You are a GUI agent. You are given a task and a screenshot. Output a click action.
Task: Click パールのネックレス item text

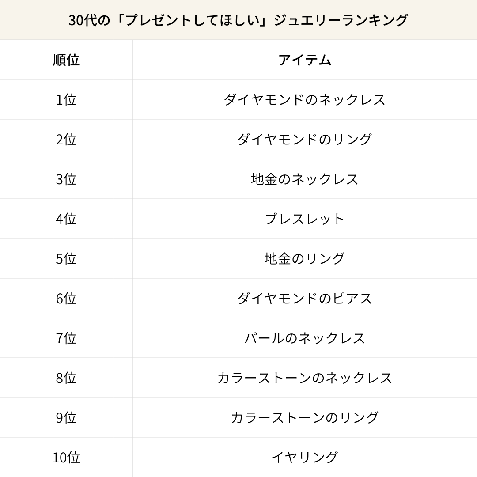click(305, 338)
